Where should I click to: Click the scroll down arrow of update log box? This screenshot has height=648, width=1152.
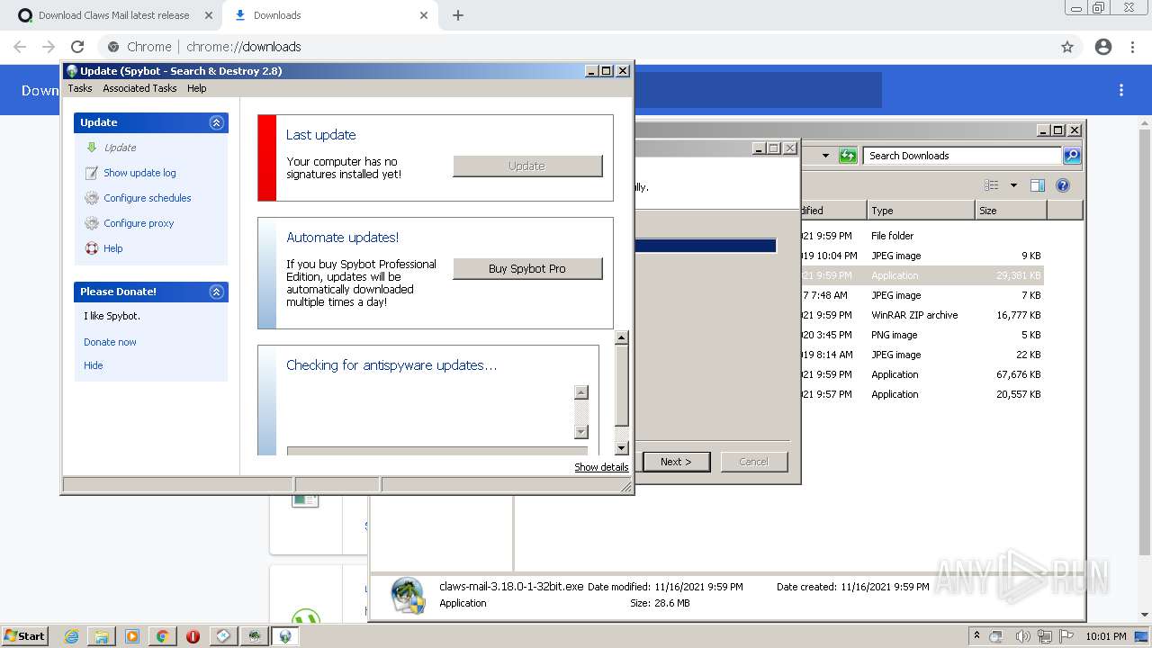tap(581, 432)
